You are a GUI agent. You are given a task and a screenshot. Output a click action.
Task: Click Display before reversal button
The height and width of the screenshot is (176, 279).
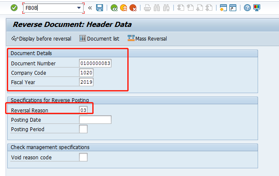[x=41, y=38]
